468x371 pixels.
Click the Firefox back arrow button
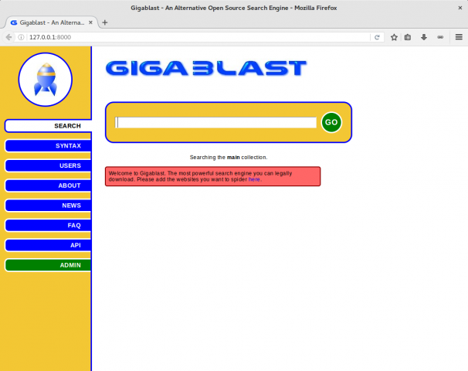point(8,37)
